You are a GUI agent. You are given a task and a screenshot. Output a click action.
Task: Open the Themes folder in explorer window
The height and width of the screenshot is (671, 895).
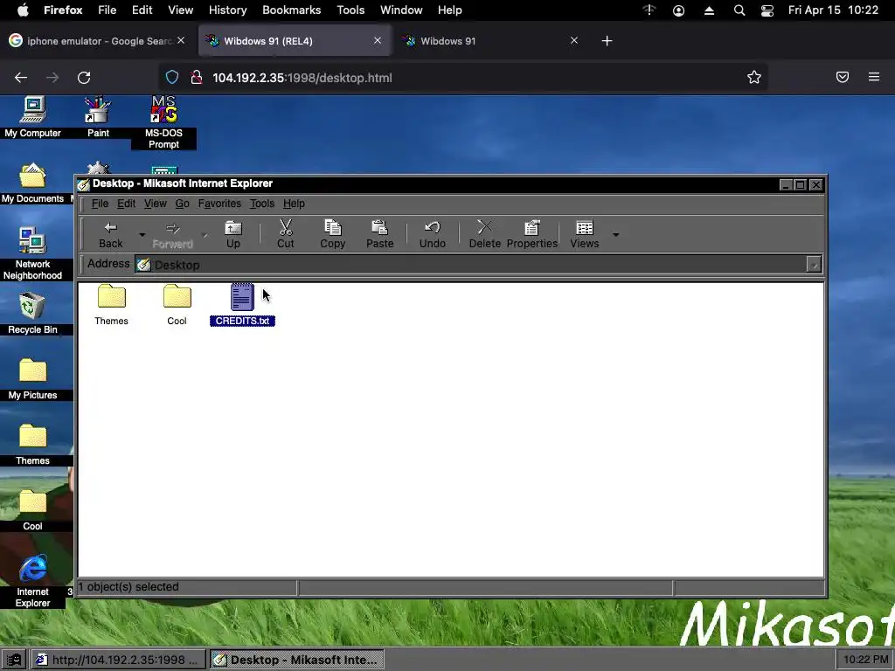[111, 305]
